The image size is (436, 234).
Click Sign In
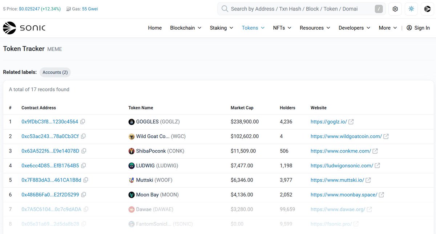pos(418,28)
